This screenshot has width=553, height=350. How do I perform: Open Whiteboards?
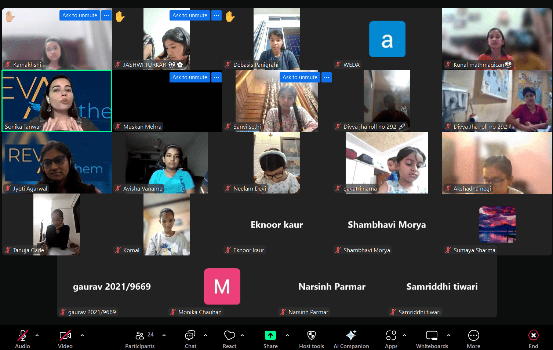coord(432,339)
